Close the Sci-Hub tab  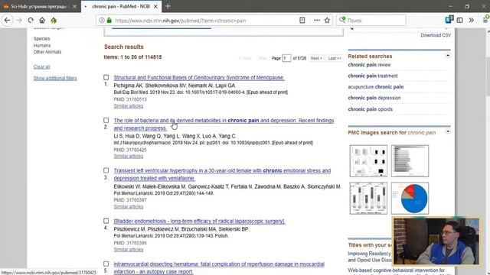click(74, 6)
